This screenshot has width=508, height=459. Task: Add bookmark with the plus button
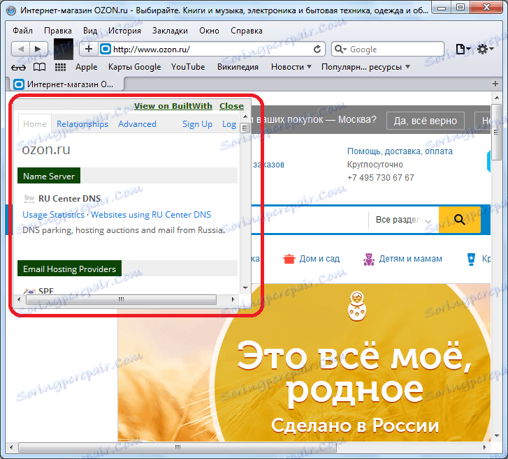pyautogui.click(x=89, y=49)
